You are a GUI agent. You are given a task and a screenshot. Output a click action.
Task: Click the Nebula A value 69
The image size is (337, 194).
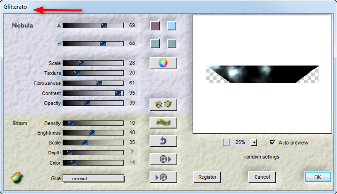(x=132, y=25)
